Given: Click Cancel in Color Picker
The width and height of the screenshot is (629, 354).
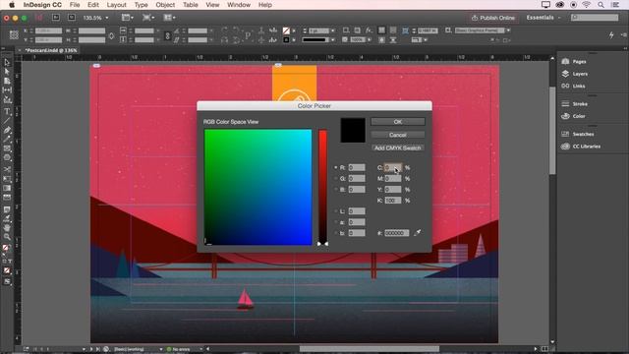Looking at the screenshot, I should [397, 135].
